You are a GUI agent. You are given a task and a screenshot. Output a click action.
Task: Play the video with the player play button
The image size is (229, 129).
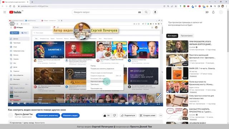tap(13, 103)
